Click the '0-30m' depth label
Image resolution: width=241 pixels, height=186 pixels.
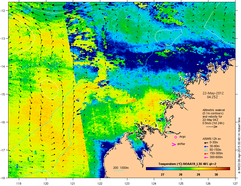click(x=214, y=143)
